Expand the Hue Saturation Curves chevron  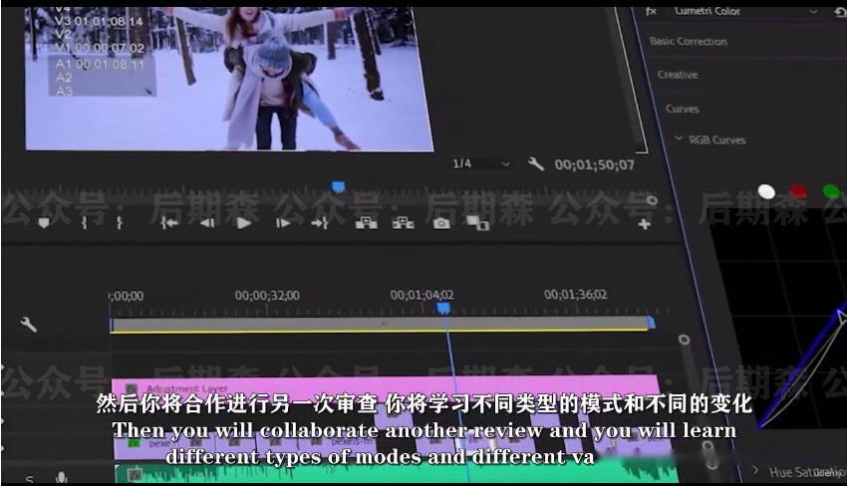coord(755,470)
